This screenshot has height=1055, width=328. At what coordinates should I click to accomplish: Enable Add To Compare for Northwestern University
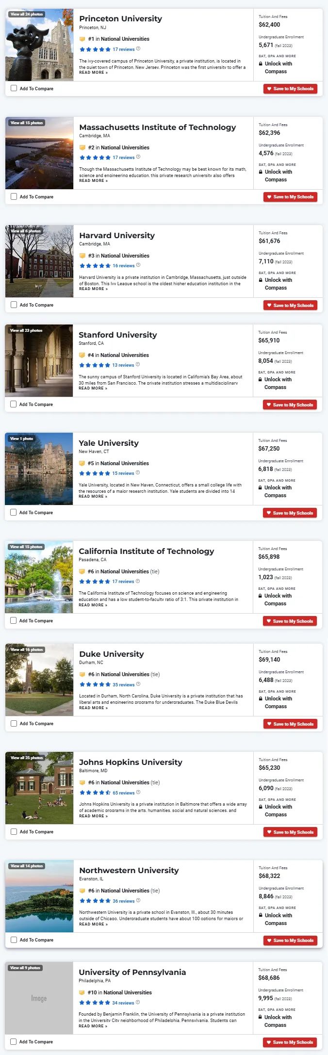[14, 940]
